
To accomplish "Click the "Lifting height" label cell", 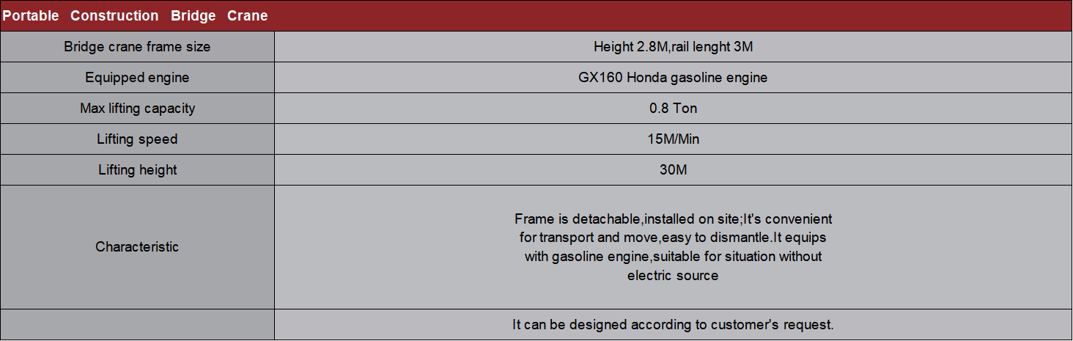I will click(137, 170).
